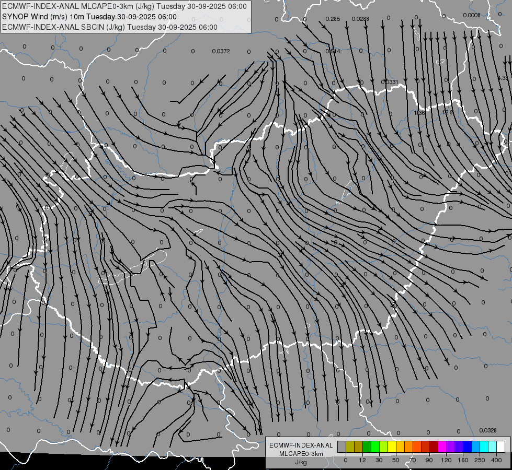The width and height of the screenshot is (512, 470).
Task: Click the legend scale value 90
Action: pos(429,460)
